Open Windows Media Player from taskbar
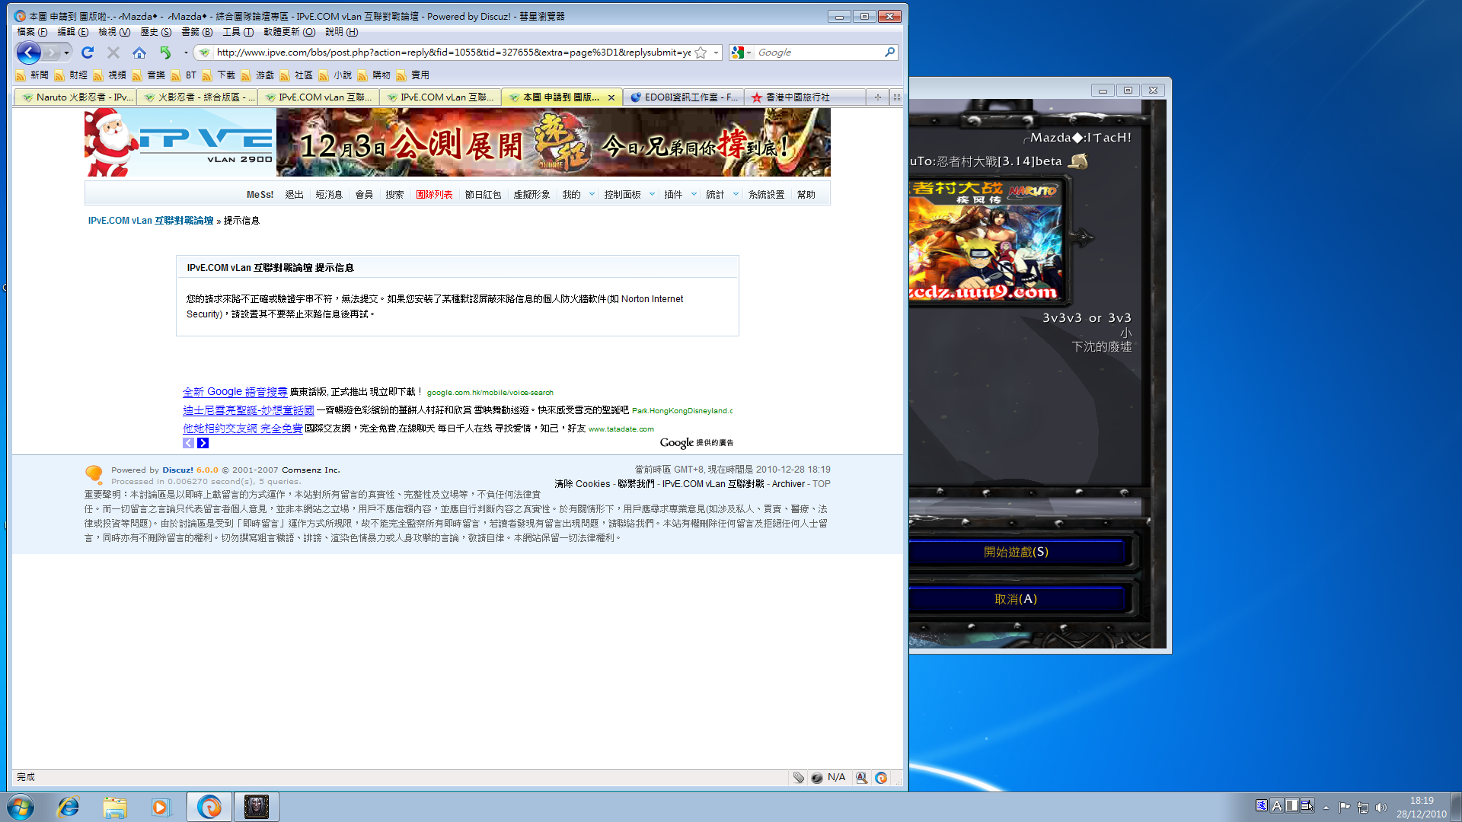 click(161, 807)
